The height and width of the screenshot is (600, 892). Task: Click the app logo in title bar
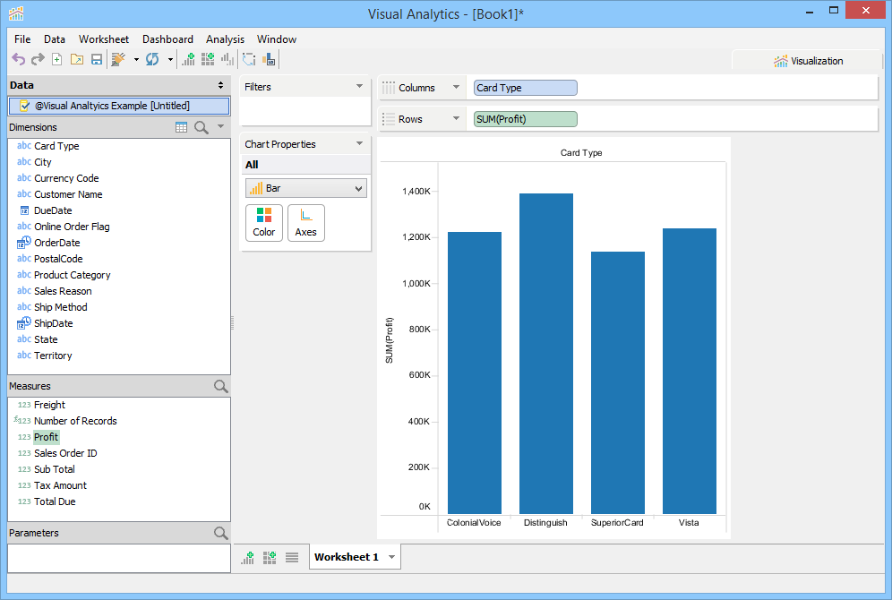click(x=16, y=13)
